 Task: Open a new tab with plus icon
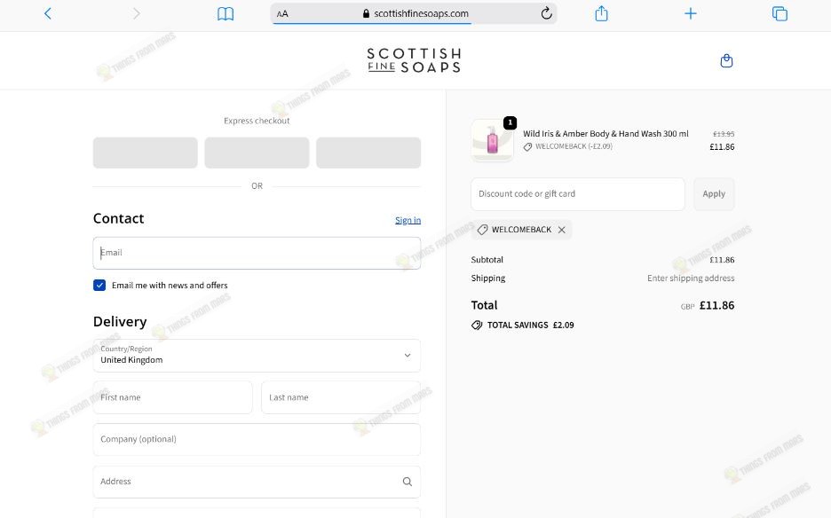pos(690,13)
